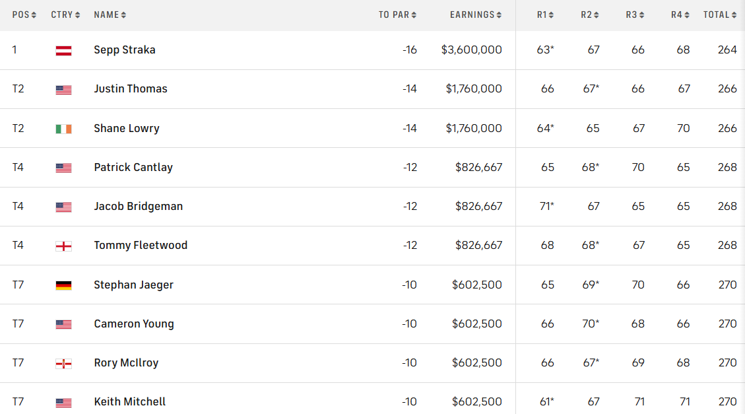Open Patrick Cantlay's player link
This screenshot has width=745, height=414.
pos(133,168)
